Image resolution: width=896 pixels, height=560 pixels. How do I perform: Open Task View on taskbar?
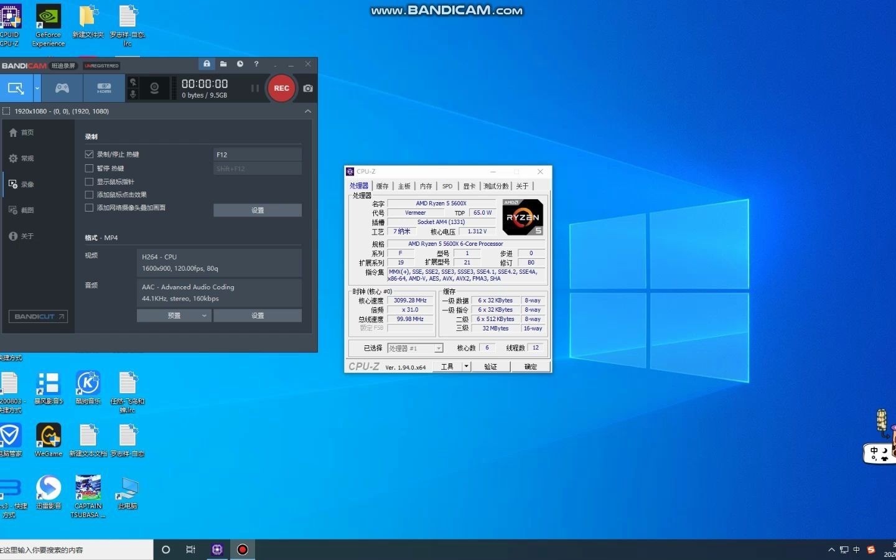click(191, 549)
